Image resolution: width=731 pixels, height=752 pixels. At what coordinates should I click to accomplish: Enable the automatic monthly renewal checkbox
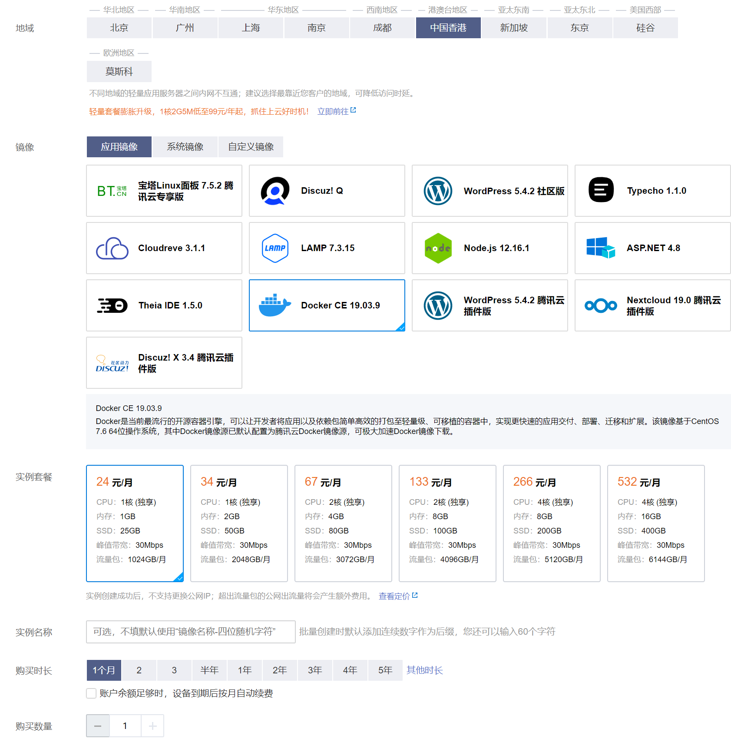(91, 693)
